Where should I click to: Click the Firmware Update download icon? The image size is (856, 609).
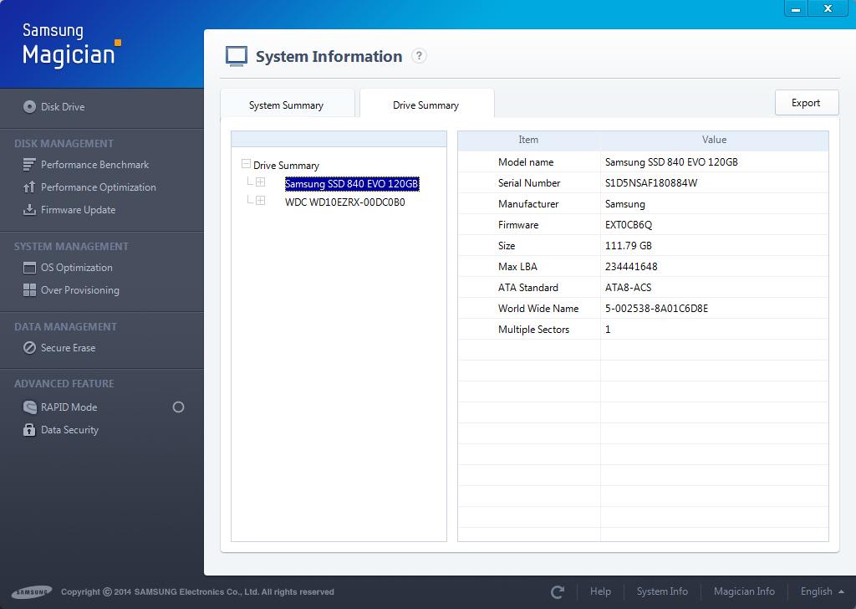pyautogui.click(x=29, y=210)
